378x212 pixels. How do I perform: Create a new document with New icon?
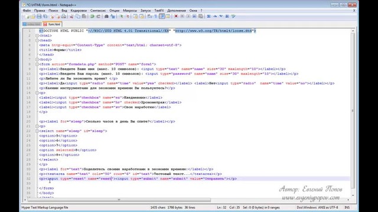point(27,16)
